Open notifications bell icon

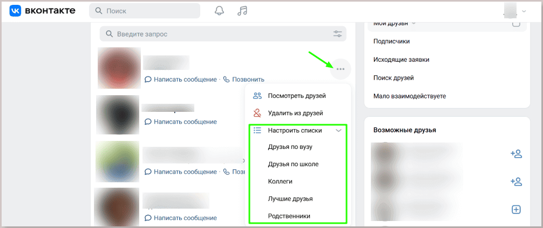[219, 11]
